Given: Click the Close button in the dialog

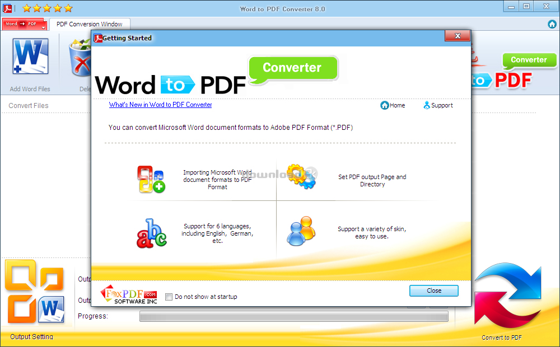Looking at the screenshot, I should pos(433,291).
